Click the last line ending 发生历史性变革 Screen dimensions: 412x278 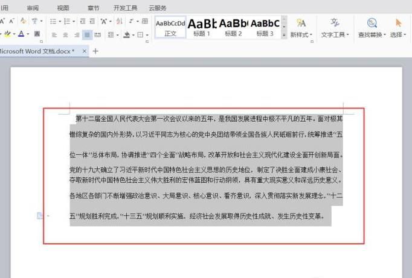[197, 216]
